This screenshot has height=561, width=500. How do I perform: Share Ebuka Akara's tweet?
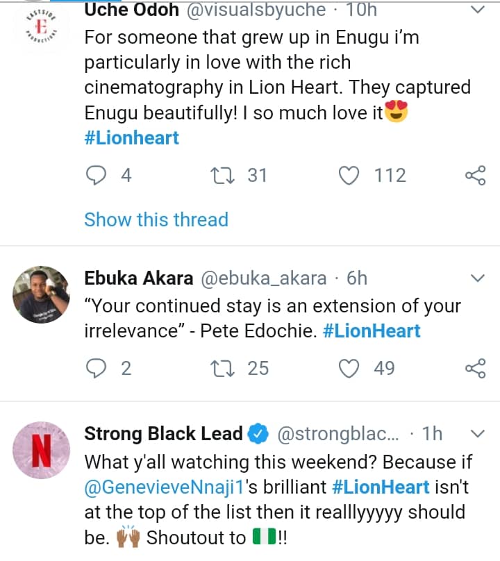click(x=475, y=368)
